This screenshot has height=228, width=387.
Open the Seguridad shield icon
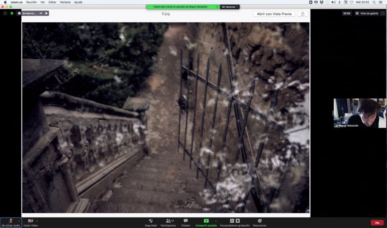point(151,221)
